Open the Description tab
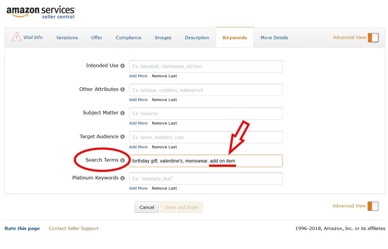 (197, 37)
